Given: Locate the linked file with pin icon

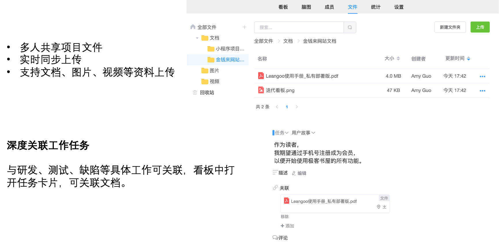Looking at the screenshot, I should click(378, 207).
